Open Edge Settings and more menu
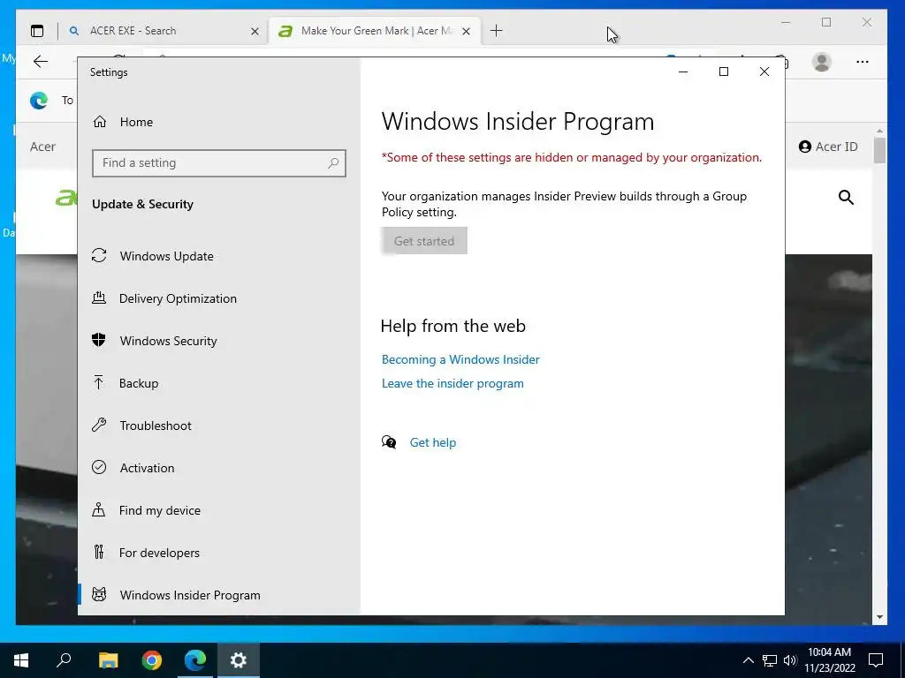 (863, 62)
